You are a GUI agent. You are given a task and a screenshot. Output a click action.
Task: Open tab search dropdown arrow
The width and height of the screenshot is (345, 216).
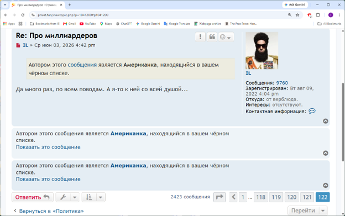(5, 4)
